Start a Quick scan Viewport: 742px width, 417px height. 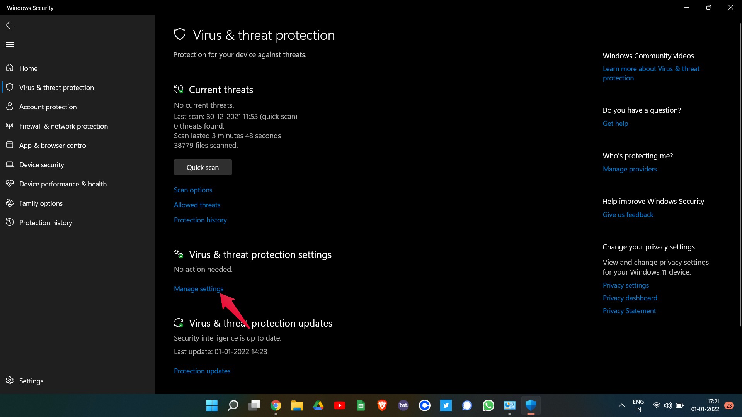[x=203, y=167]
